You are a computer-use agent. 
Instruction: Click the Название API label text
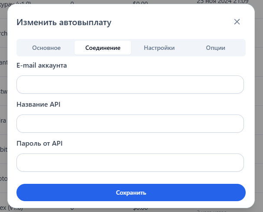(38, 104)
